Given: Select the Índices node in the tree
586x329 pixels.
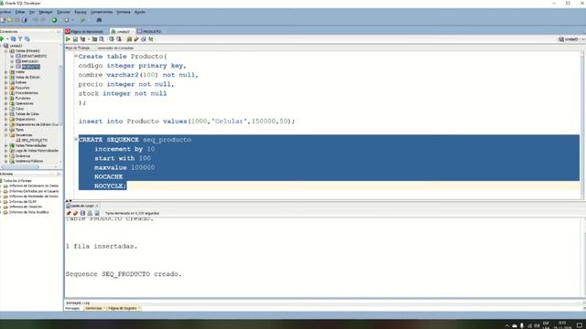Looking at the screenshot, I should 21,82.
